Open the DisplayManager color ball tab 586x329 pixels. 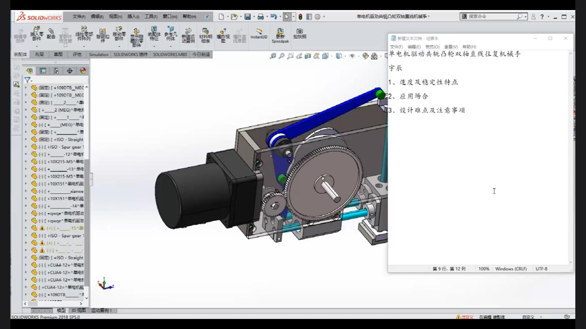83,71
